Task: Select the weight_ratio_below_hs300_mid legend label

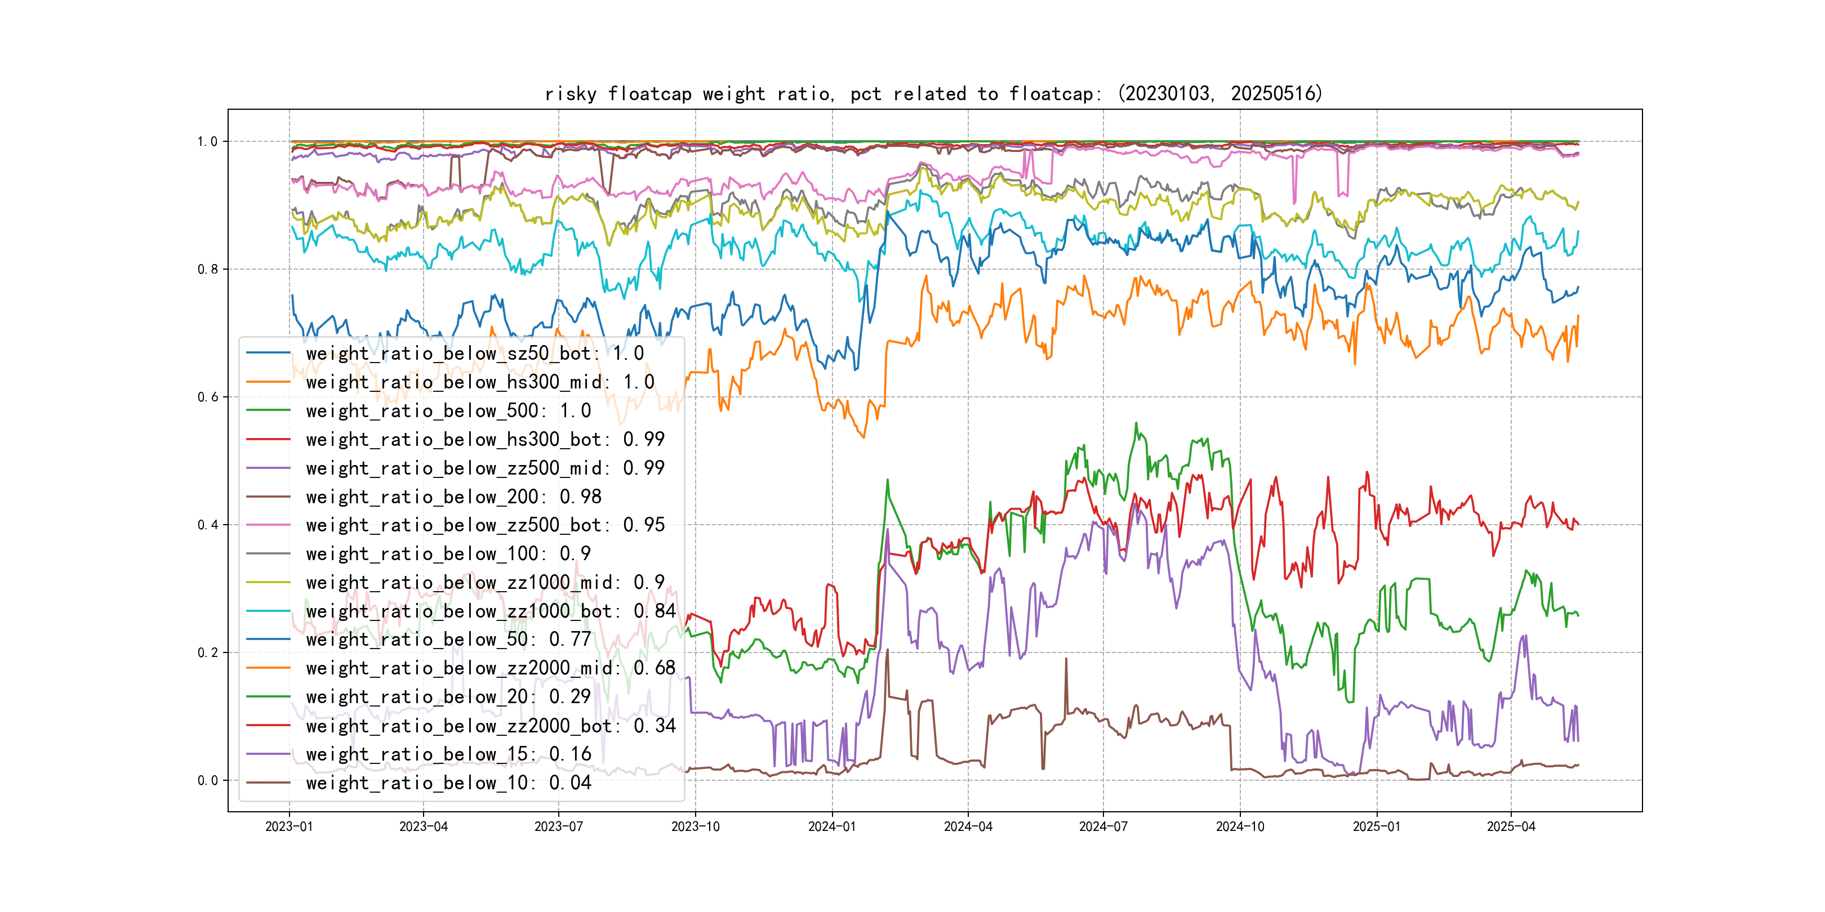Action: point(480,382)
